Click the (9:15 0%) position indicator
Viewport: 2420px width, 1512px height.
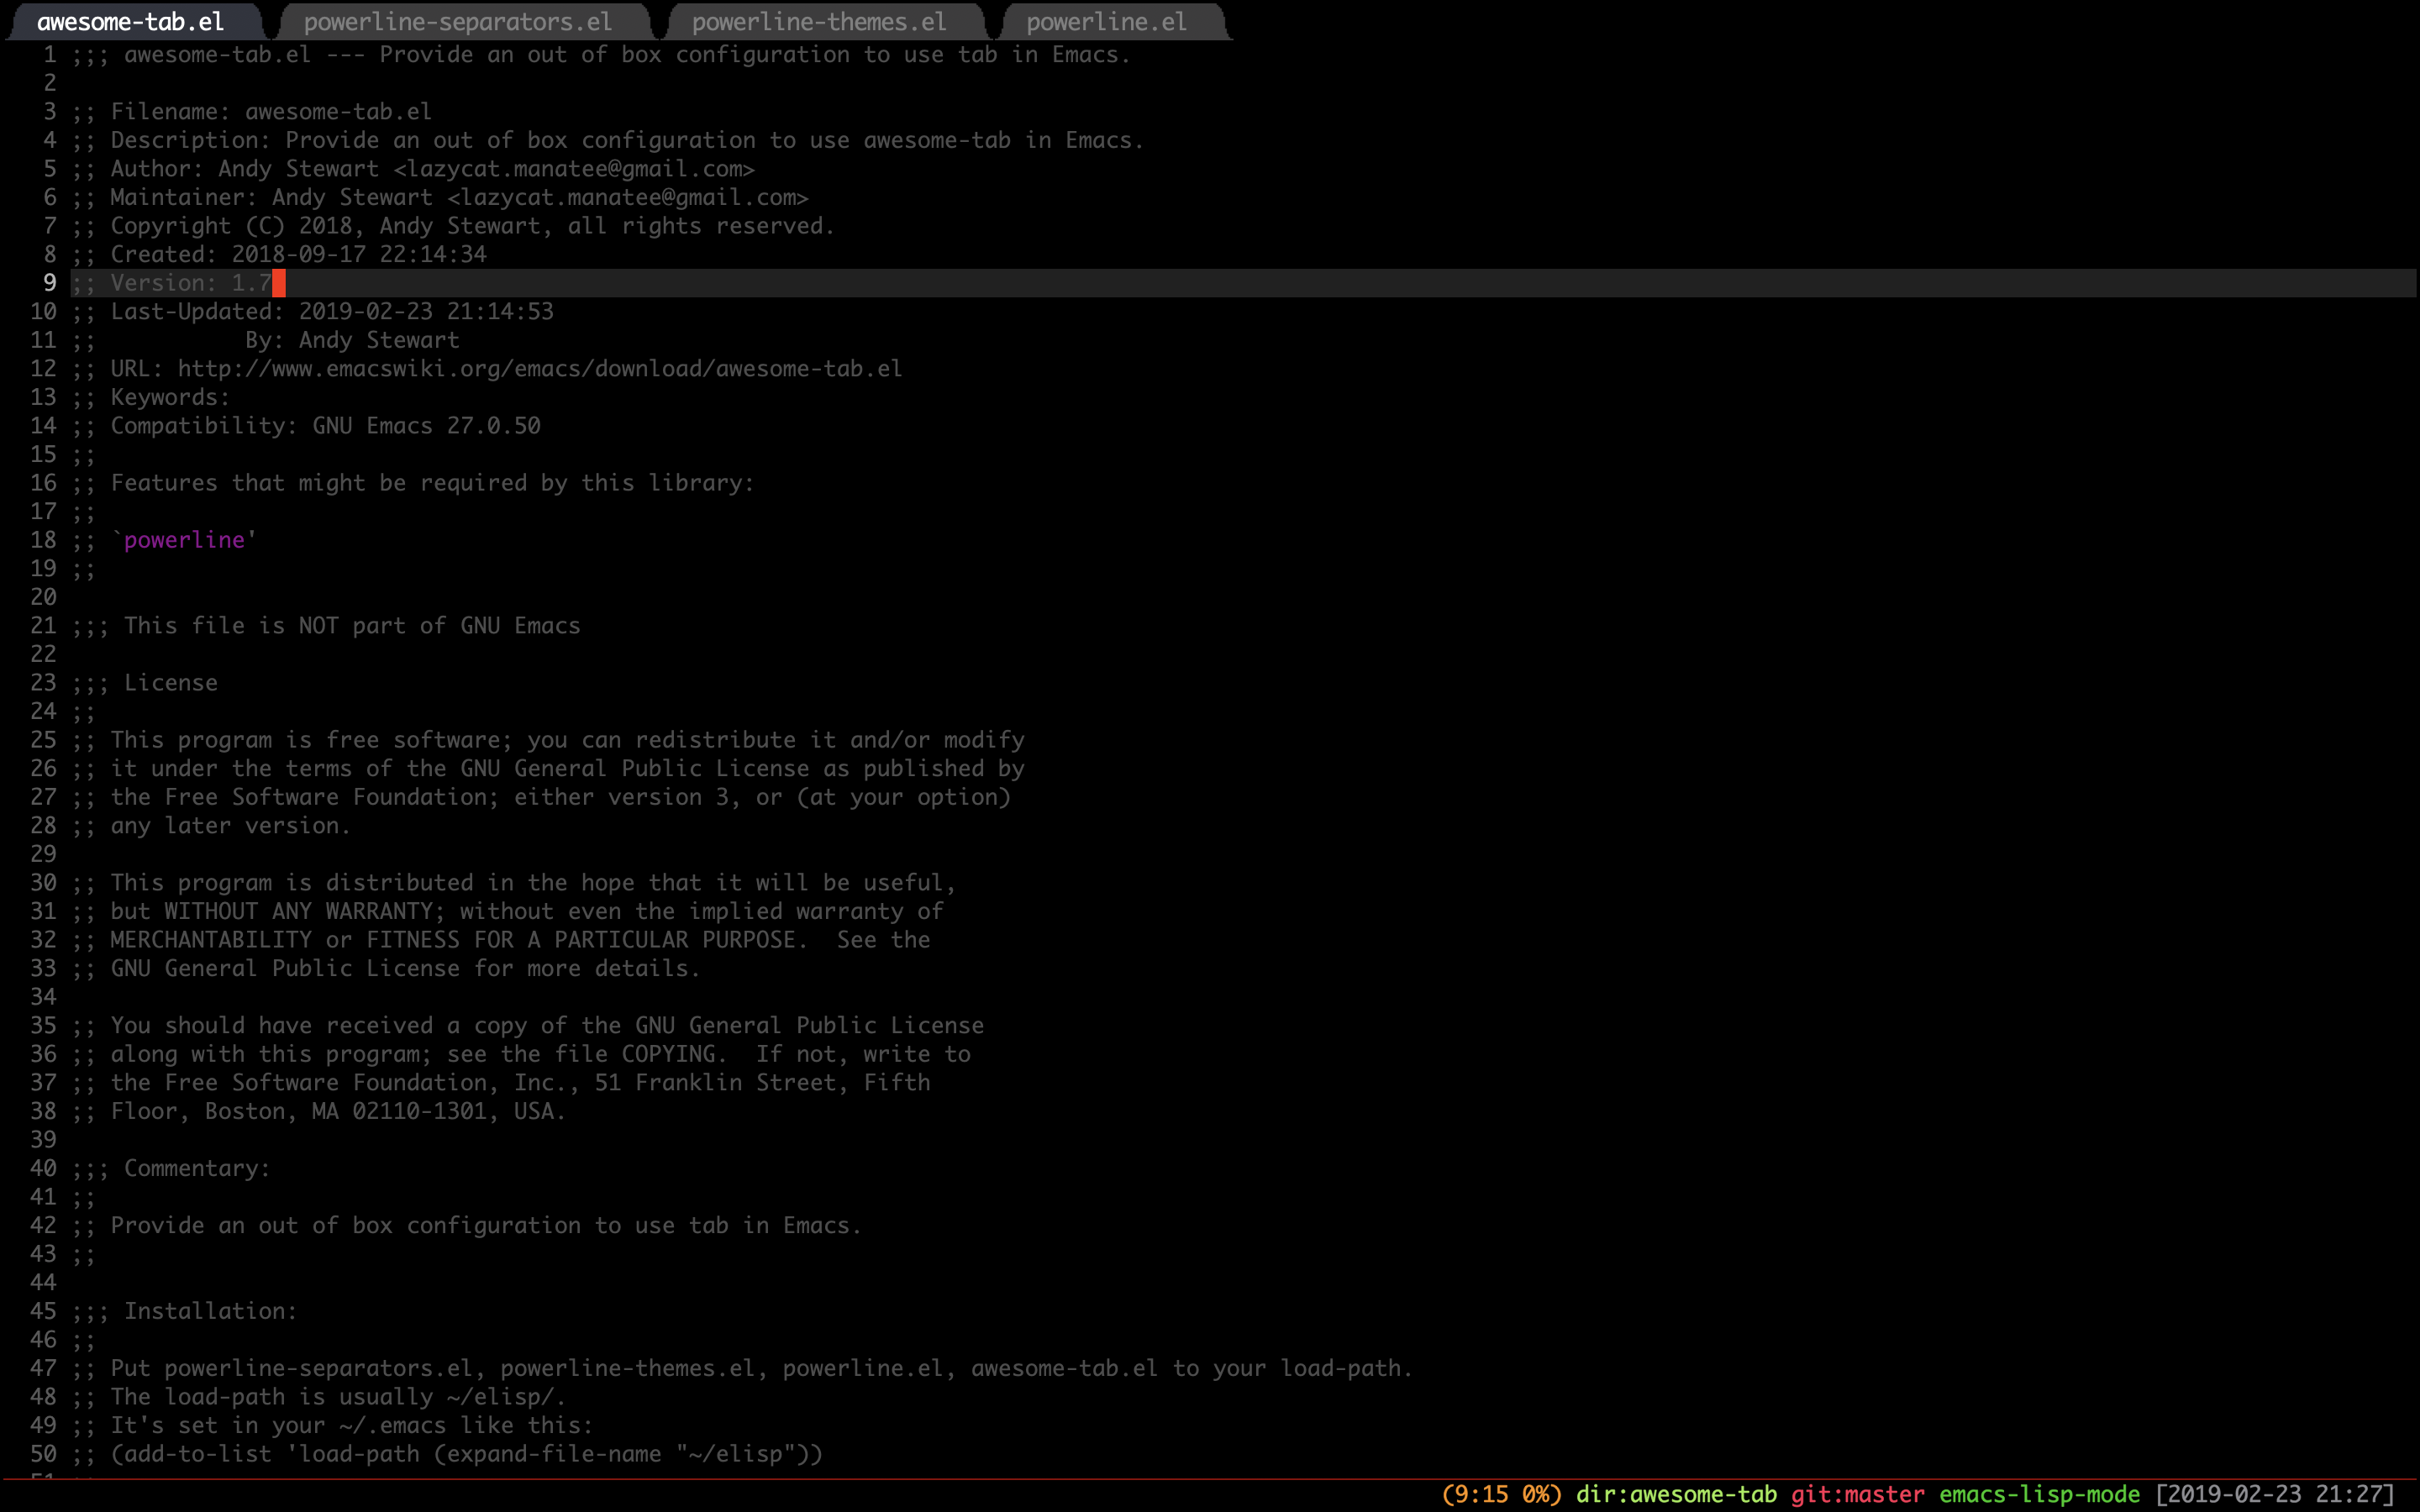[1501, 1494]
